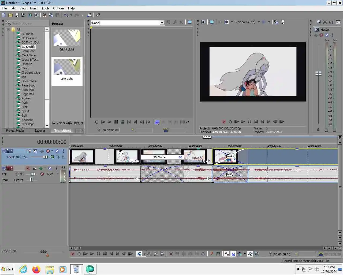Image resolution: width=343 pixels, height=275 pixels.
Task: Click the Save project floppy icon
Action: tap(17, 15)
